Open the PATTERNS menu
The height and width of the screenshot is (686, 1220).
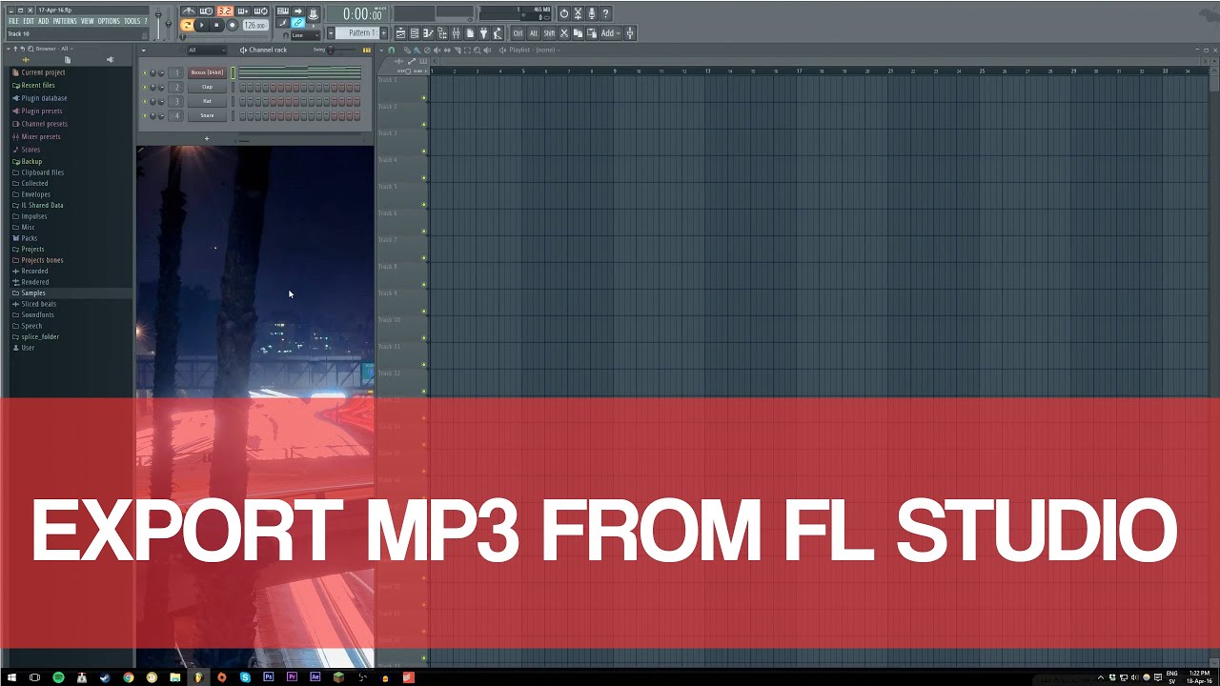(65, 21)
